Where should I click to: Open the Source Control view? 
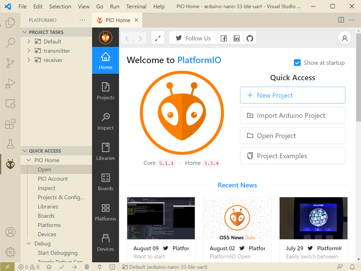[x=10, y=63]
